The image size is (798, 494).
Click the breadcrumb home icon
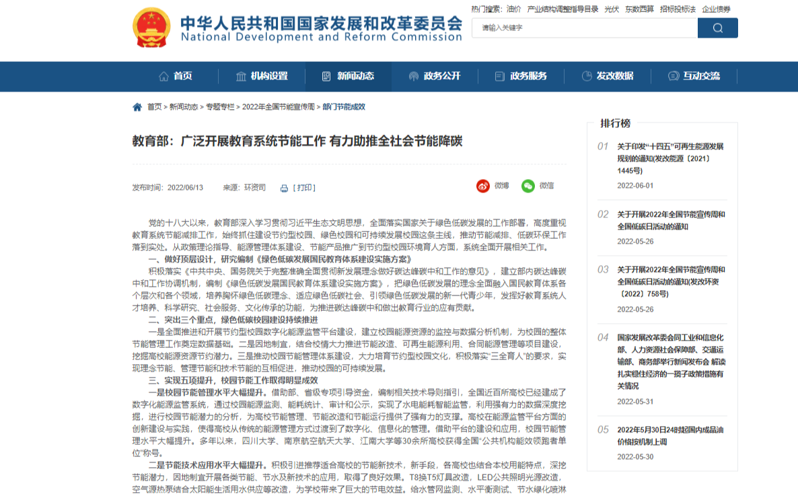tap(137, 107)
